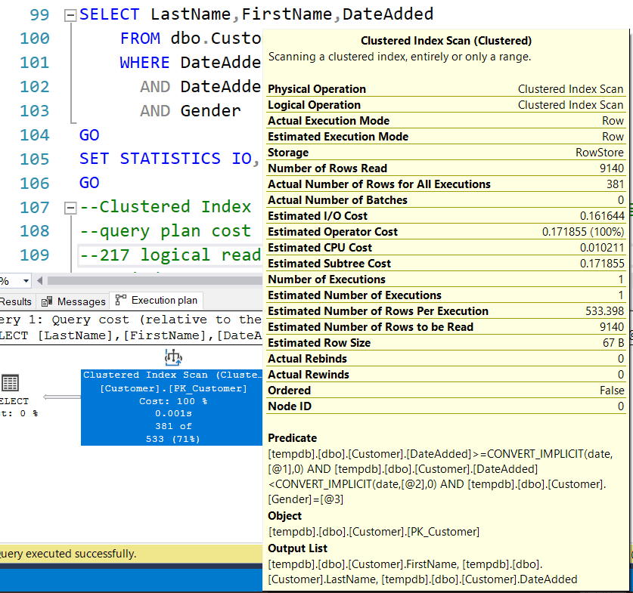Viewport: 633px width, 593px height.
Task: Switch to the Results tab
Action: 15,301
